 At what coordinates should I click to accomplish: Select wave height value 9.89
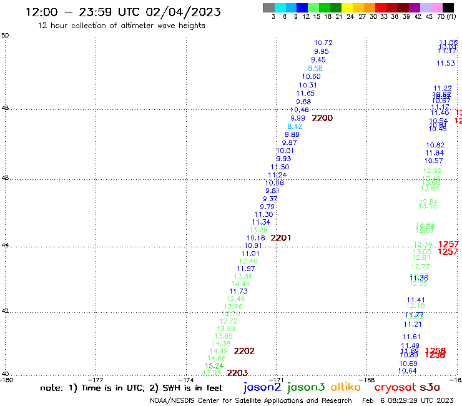tap(292, 134)
